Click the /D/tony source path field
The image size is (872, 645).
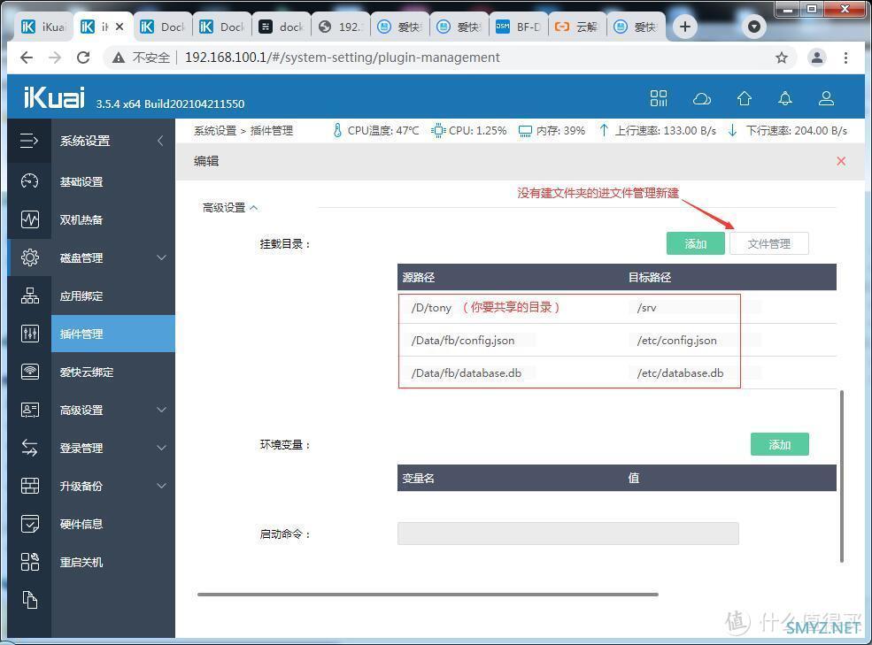point(431,308)
